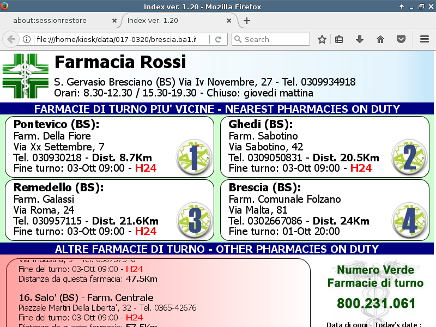Screen dimensions: 436x327
Task: Click the URL address bar
Action: click(120, 39)
